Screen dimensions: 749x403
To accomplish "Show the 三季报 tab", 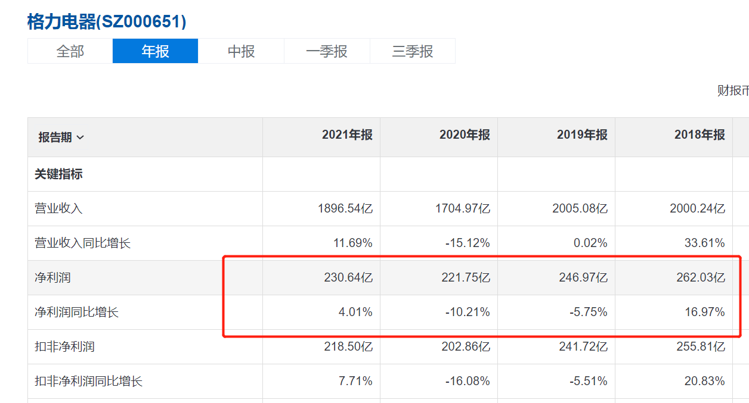I will coord(413,51).
